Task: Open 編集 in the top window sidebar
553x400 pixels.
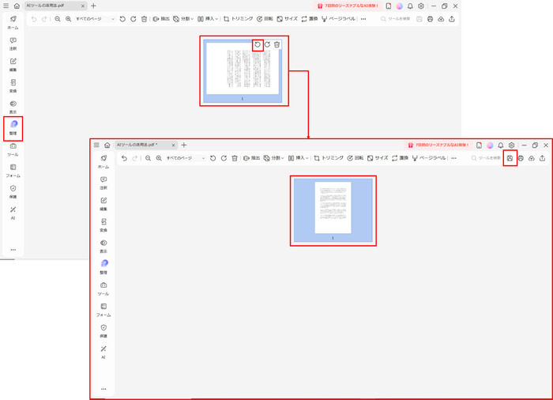Action: (x=13, y=65)
